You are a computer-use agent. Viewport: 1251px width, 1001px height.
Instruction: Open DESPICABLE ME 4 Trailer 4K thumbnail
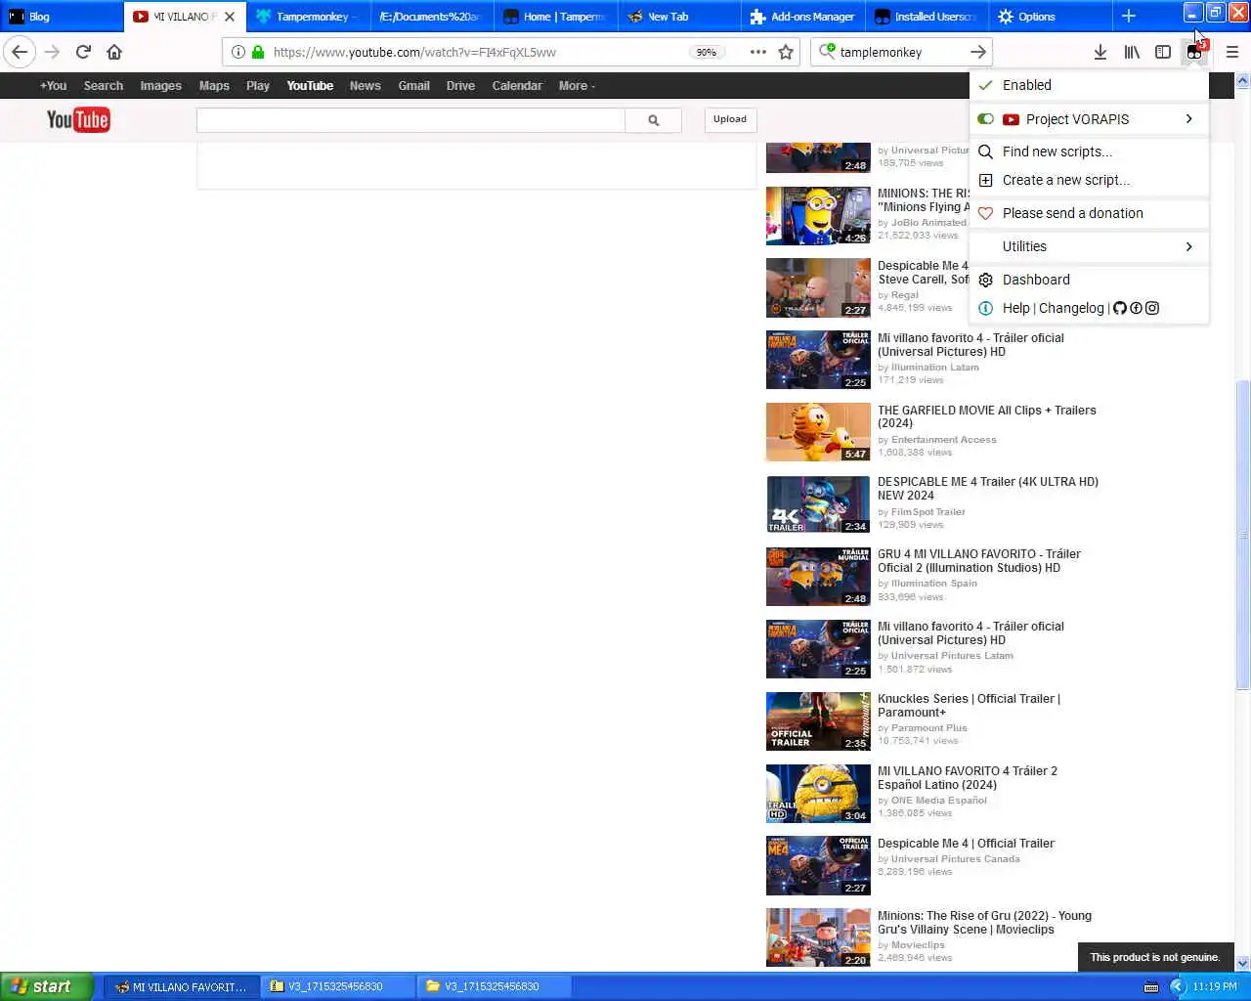point(818,504)
